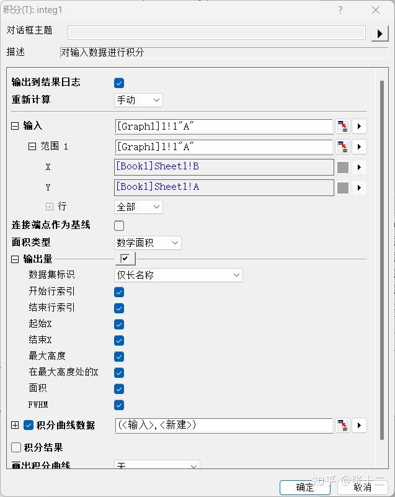Image resolution: width=395 pixels, height=497 pixels.
Task: Open the 重新计算 dropdown showing 手动
Action: click(x=138, y=100)
